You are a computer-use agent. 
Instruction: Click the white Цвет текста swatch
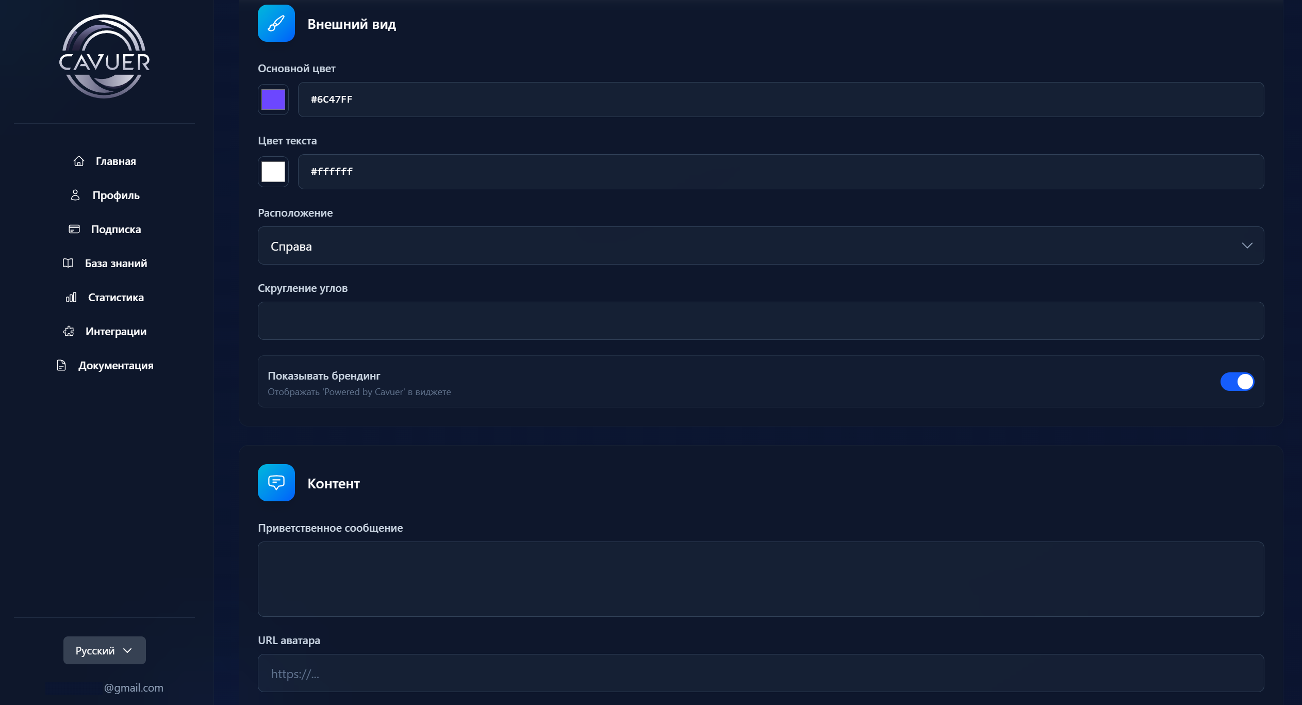tap(273, 172)
